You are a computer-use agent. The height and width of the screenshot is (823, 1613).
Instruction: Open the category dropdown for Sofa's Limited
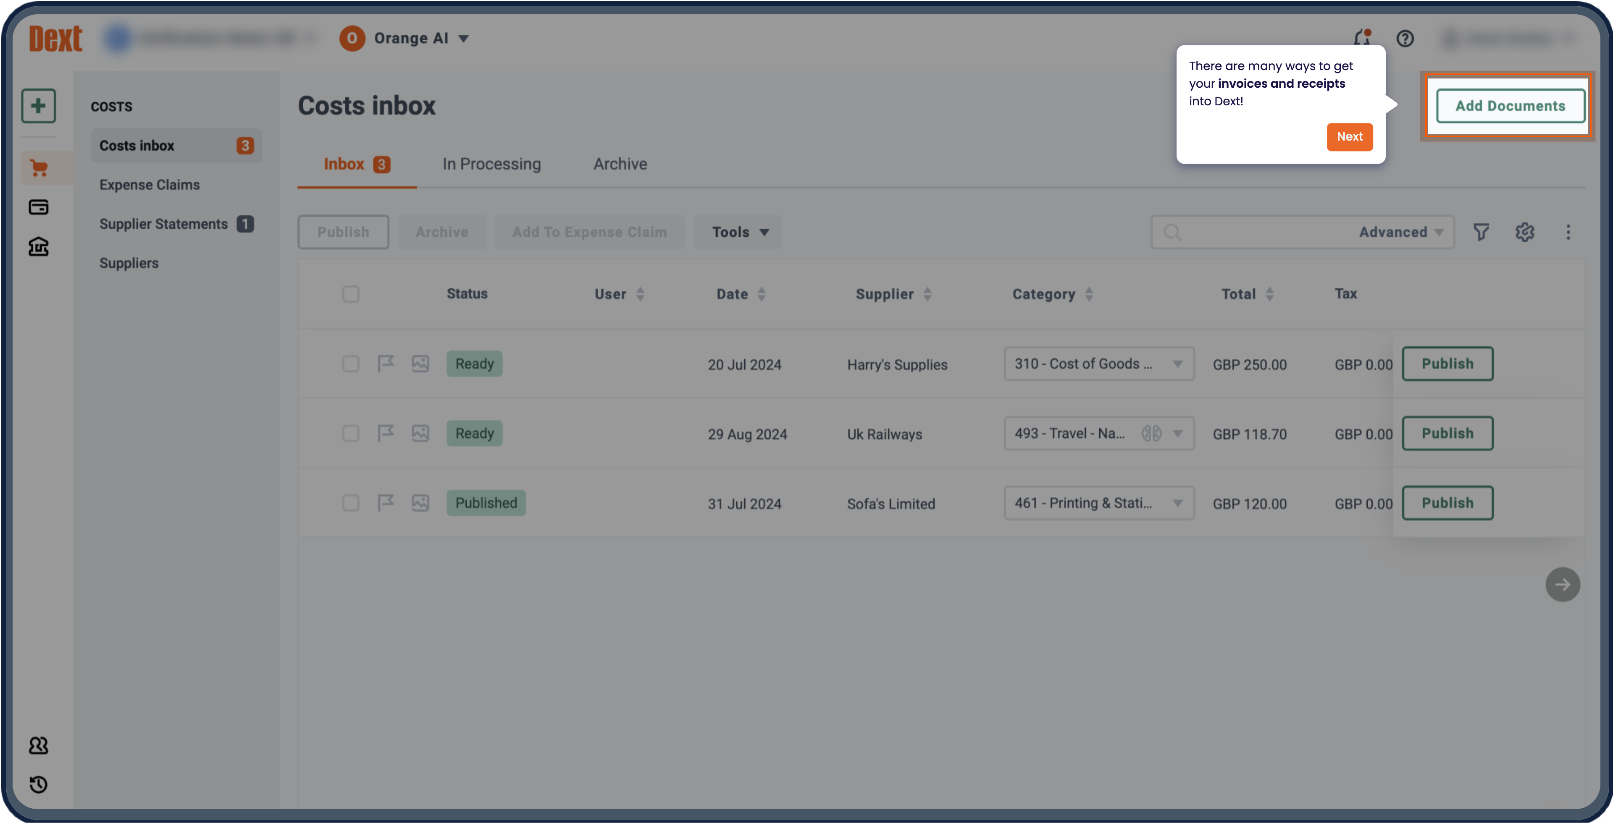1099,502
